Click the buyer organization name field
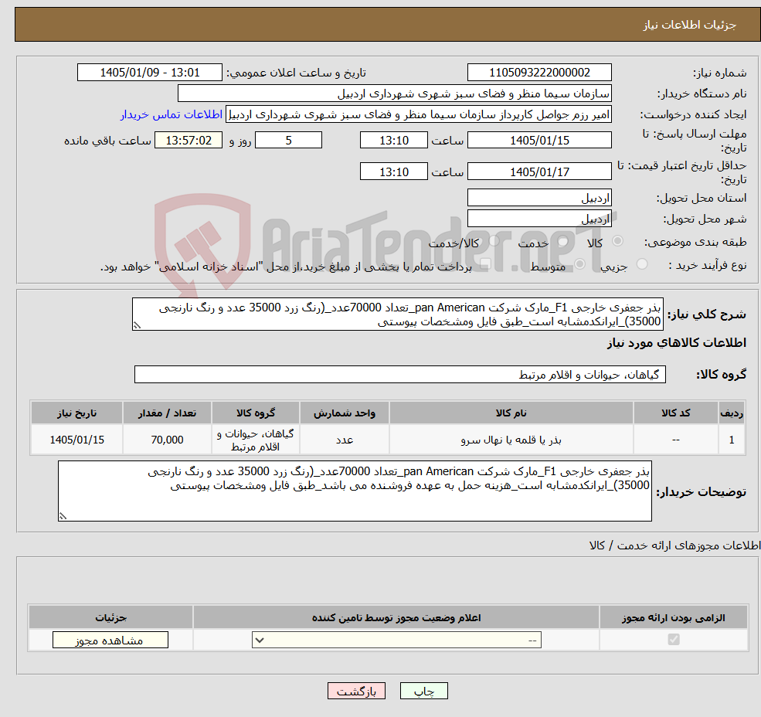761x717 pixels. point(395,93)
